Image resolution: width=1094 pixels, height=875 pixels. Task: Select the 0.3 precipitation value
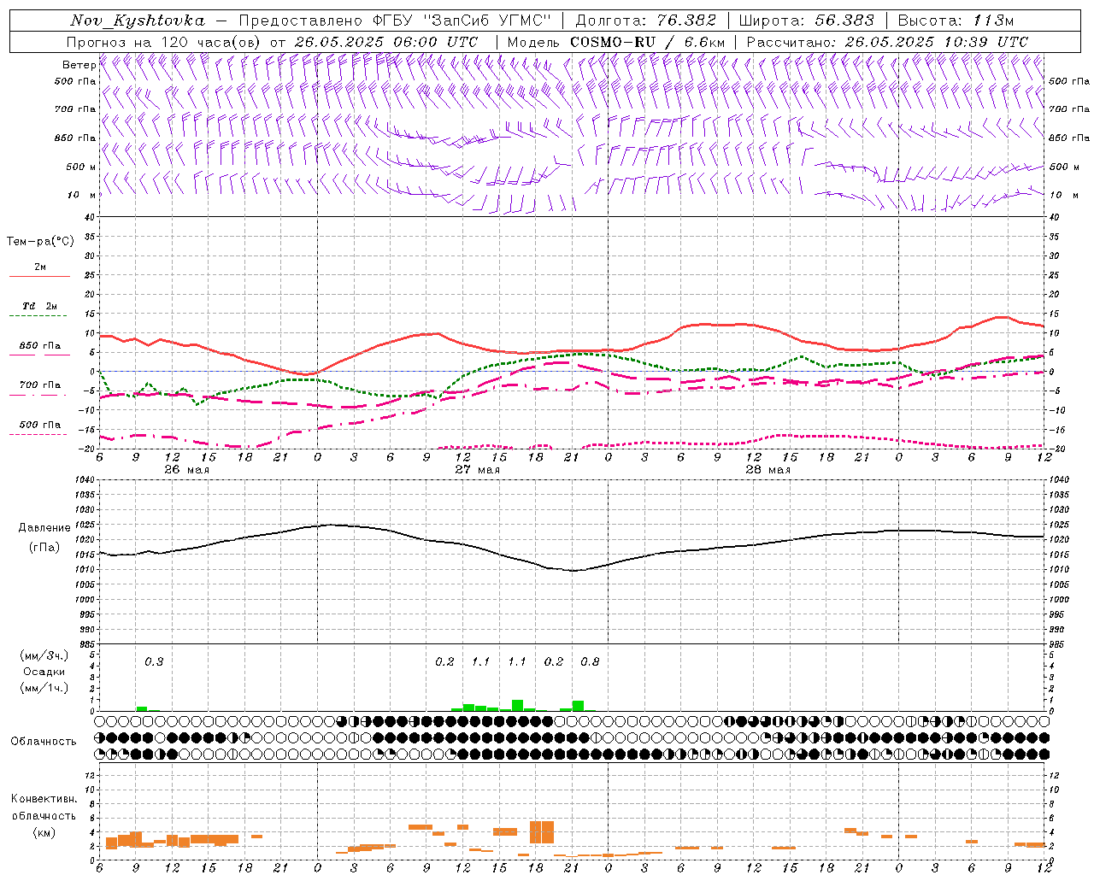[x=154, y=661]
